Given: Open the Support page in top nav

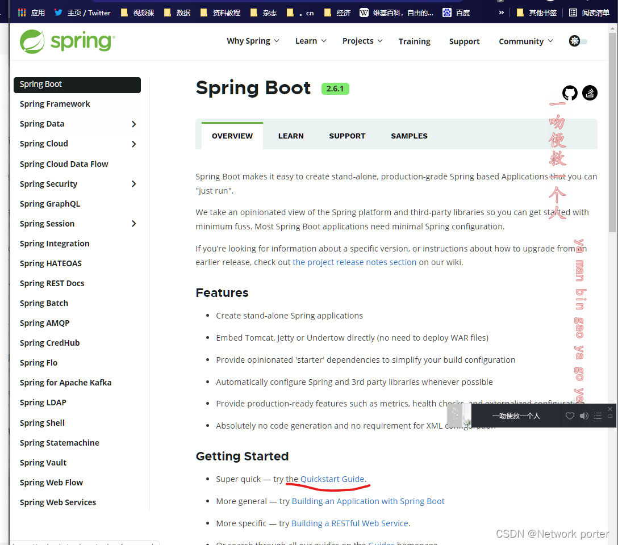Looking at the screenshot, I should (x=464, y=41).
